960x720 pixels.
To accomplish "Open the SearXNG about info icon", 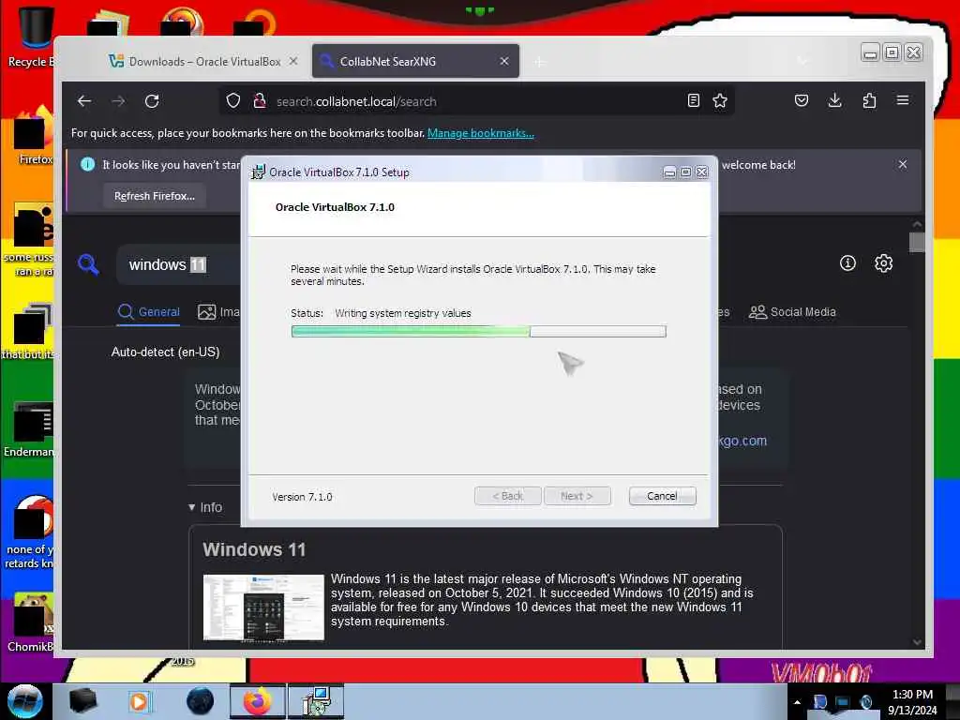I will click(847, 263).
